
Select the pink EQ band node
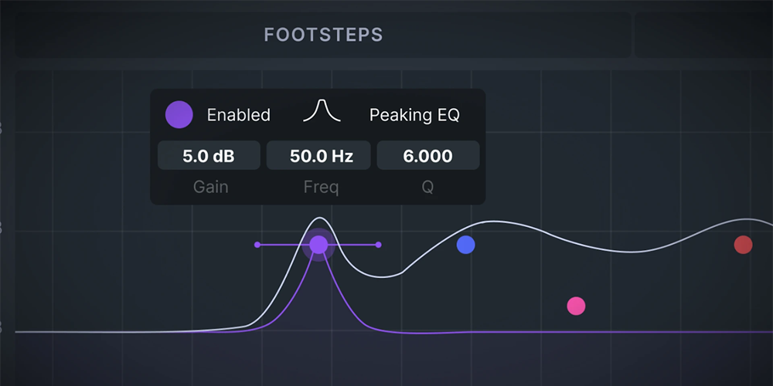click(x=576, y=306)
